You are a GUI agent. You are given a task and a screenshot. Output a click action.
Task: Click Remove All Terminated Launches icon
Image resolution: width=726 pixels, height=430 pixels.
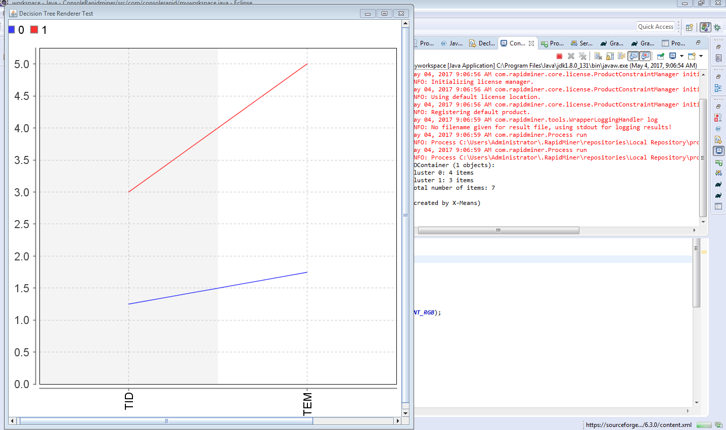[x=583, y=56]
